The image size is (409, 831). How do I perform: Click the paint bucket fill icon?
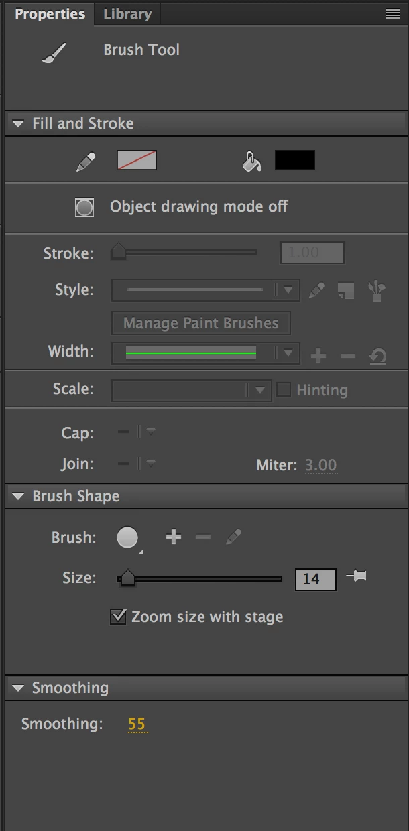pyautogui.click(x=252, y=162)
